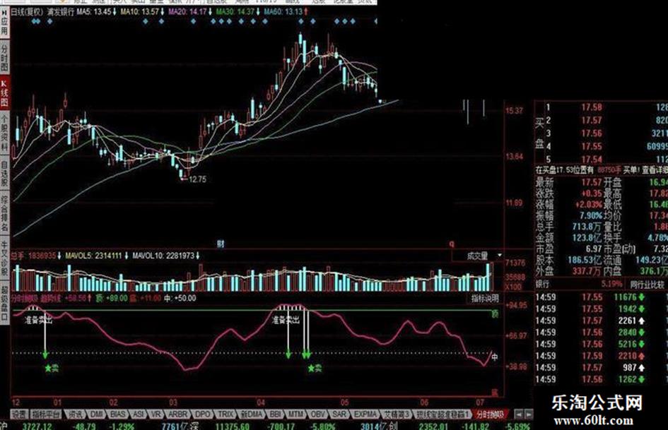This screenshot has height=430, width=668.
Task: Select the BBI indicator tab
Action: pos(276,414)
